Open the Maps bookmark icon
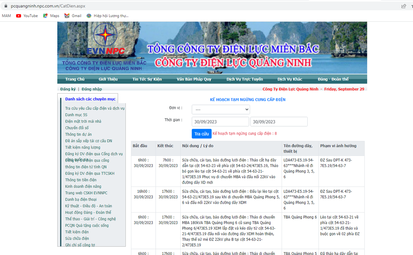Image resolution: width=413 pixels, height=255 pixels. click(x=45, y=16)
